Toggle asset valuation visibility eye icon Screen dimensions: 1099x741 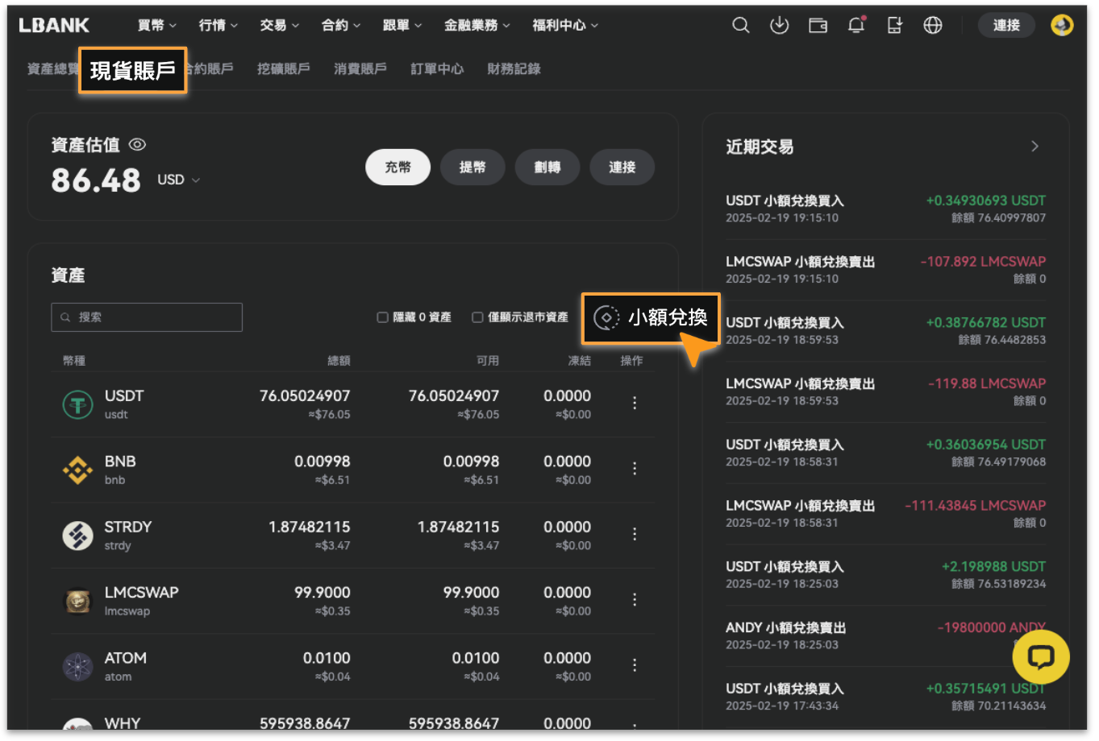coord(137,145)
